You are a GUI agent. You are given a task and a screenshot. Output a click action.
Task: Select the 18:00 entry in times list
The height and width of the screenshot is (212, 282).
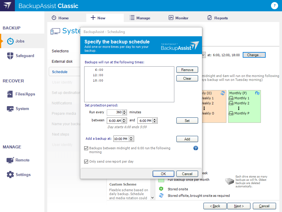coord(98,81)
